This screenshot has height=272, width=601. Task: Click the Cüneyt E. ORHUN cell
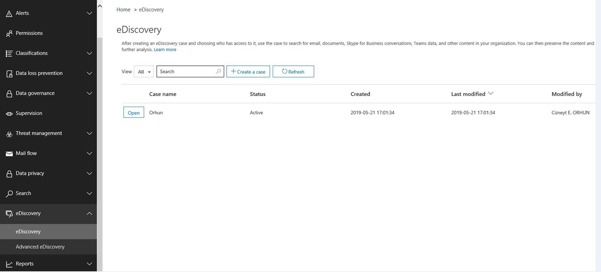570,113
